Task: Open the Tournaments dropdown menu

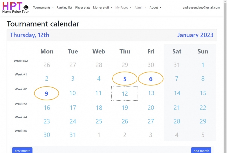Action: point(43,8)
